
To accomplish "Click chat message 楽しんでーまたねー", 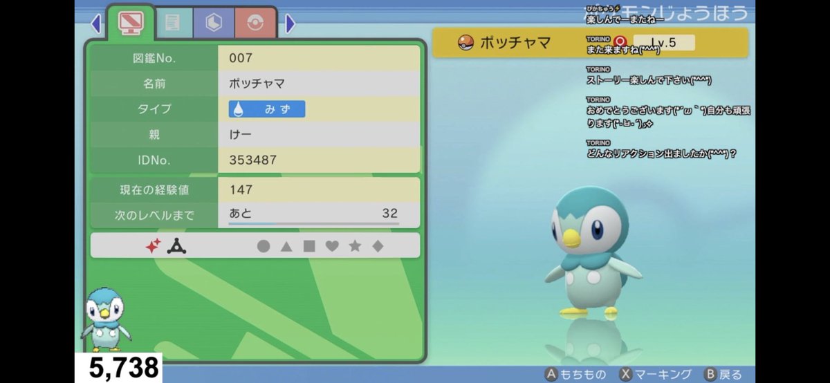I will point(625,19).
